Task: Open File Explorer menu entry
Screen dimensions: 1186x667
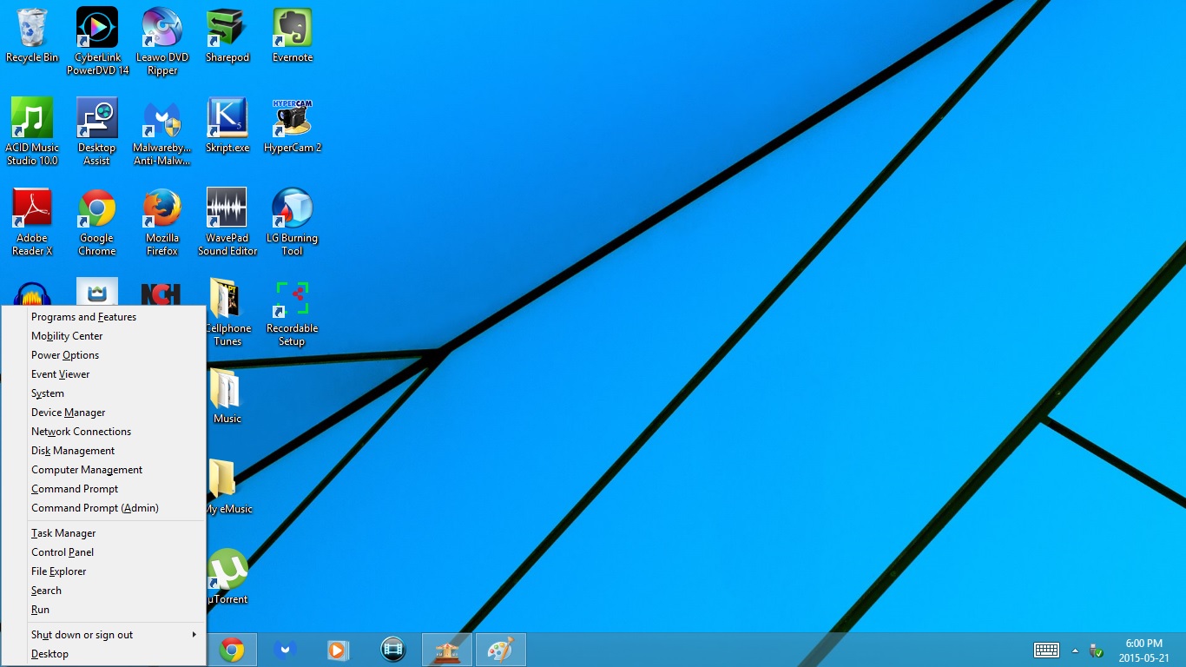Action: tap(103, 571)
